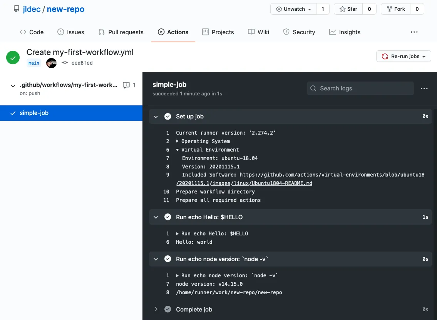Open the kebab menu in the log panel
437x320 pixels.
pyautogui.click(x=424, y=88)
